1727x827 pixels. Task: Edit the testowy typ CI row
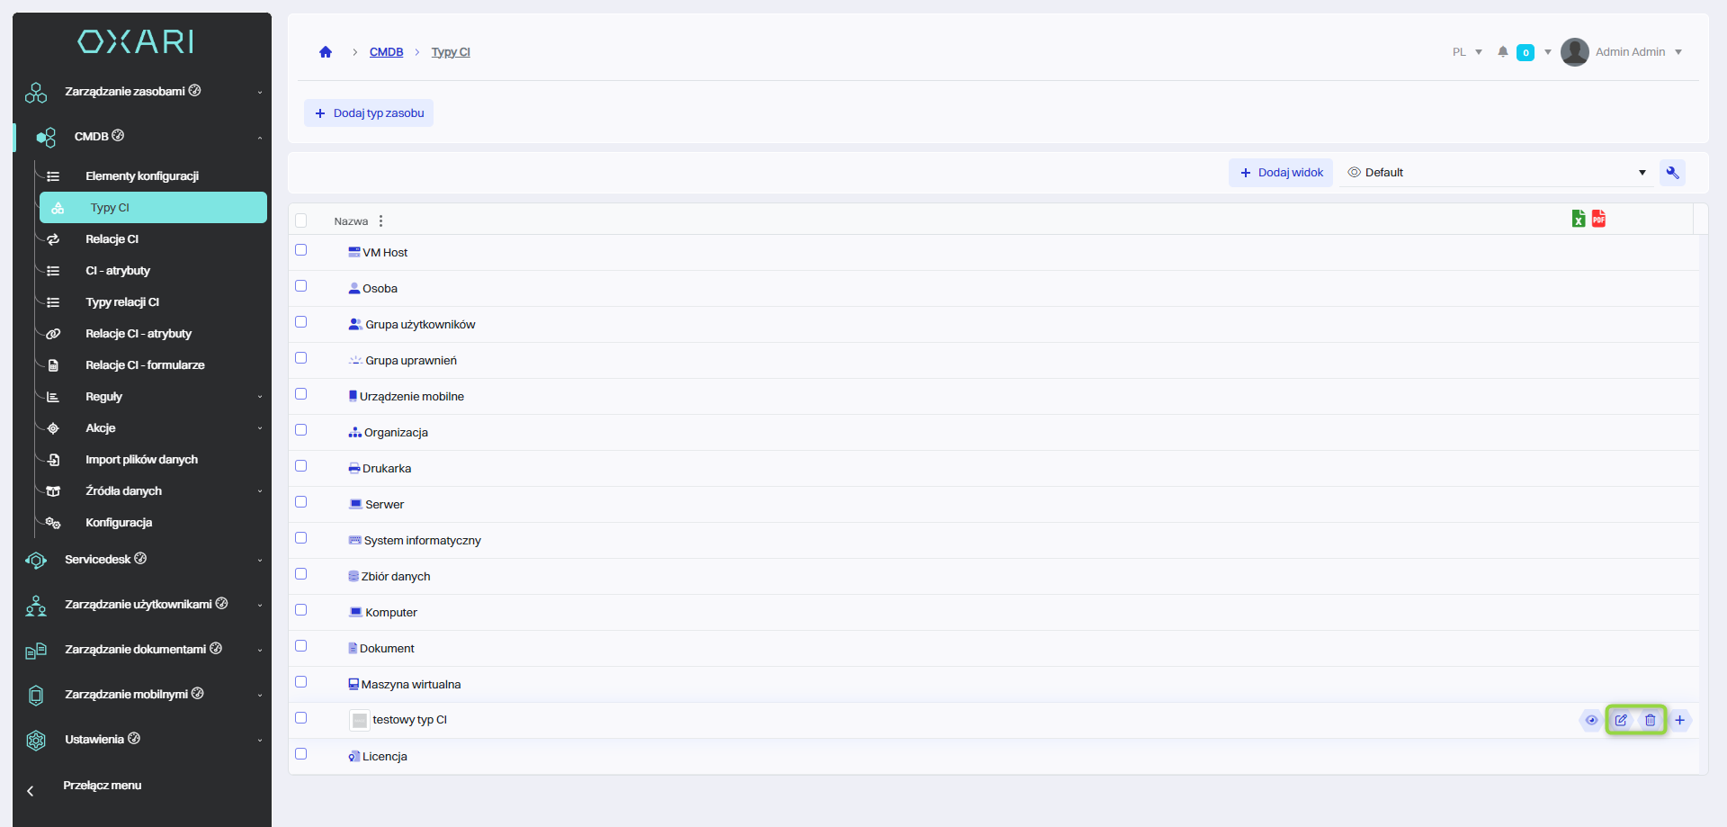(1621, 720)
